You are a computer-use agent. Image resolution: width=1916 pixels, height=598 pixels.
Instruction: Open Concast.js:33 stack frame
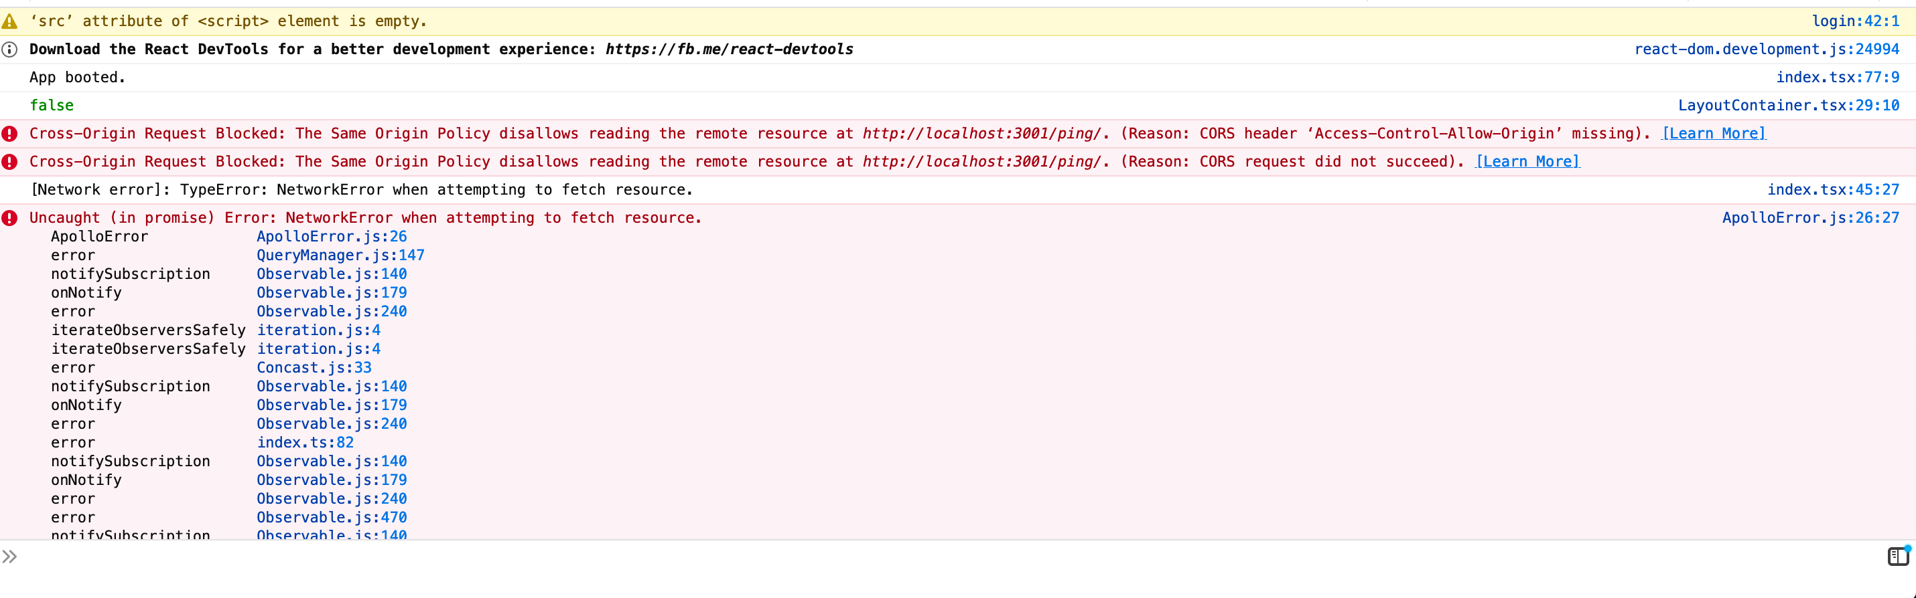click(314, 367)
